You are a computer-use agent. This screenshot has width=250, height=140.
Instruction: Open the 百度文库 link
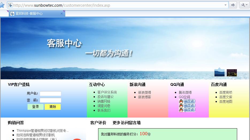click(x=226, y=97)
